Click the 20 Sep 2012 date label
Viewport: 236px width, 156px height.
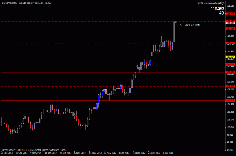coord(7,153)
